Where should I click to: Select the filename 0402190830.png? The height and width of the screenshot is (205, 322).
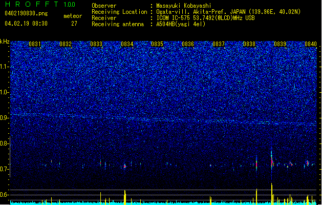(26, 13)
